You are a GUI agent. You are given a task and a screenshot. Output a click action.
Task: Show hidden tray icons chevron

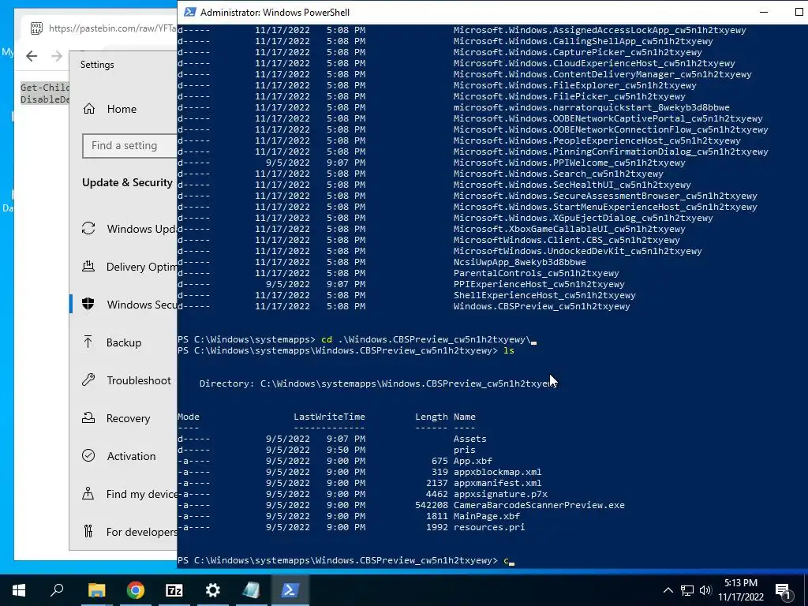pos(668,590)
